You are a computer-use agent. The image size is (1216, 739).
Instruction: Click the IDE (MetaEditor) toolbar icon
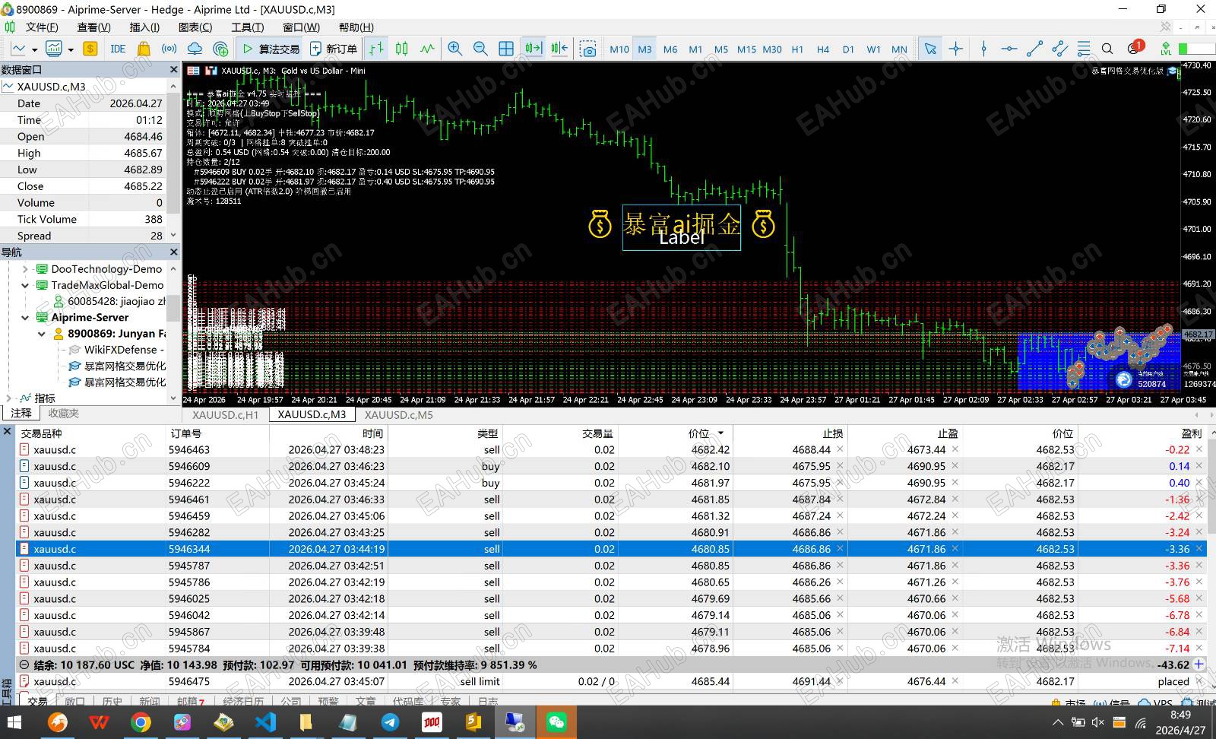(x=118, y=49)
